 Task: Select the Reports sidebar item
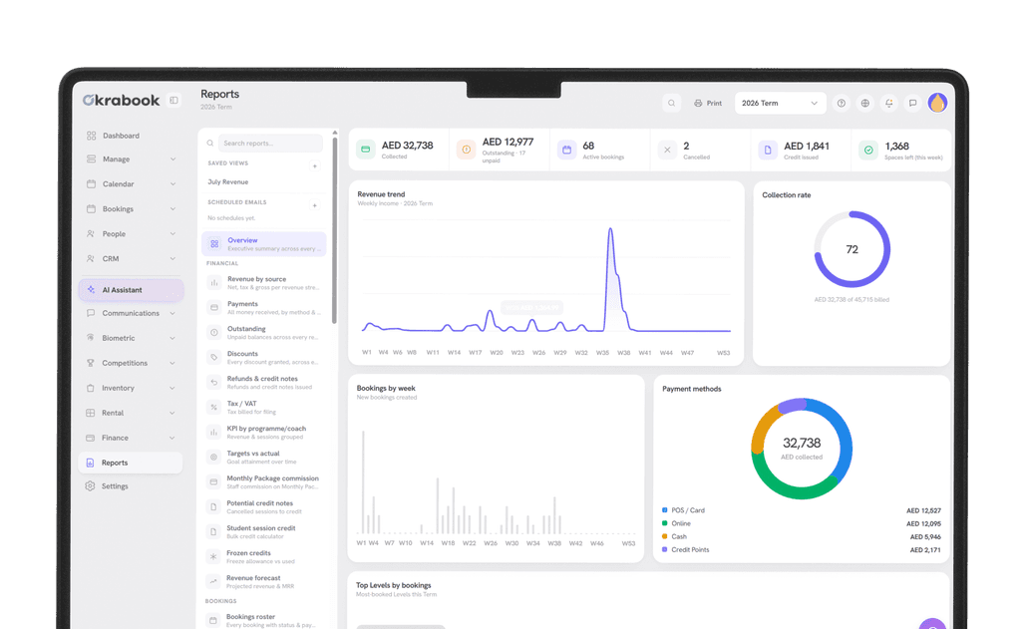(131, 463)
